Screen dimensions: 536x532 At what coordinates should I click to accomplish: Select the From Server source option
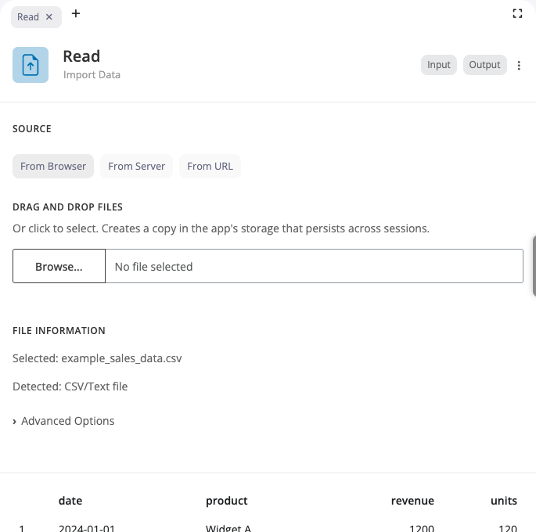[x=137, y=166]
